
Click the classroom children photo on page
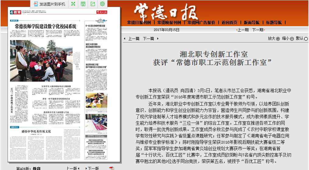coord(97,100)
